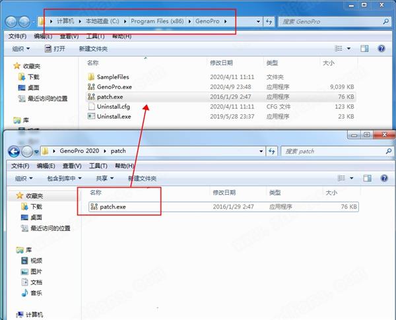This screenshot has width=396, height=320.
Task: Toggle preview pane in GenoPro window
Action: (x=364, y=48)
